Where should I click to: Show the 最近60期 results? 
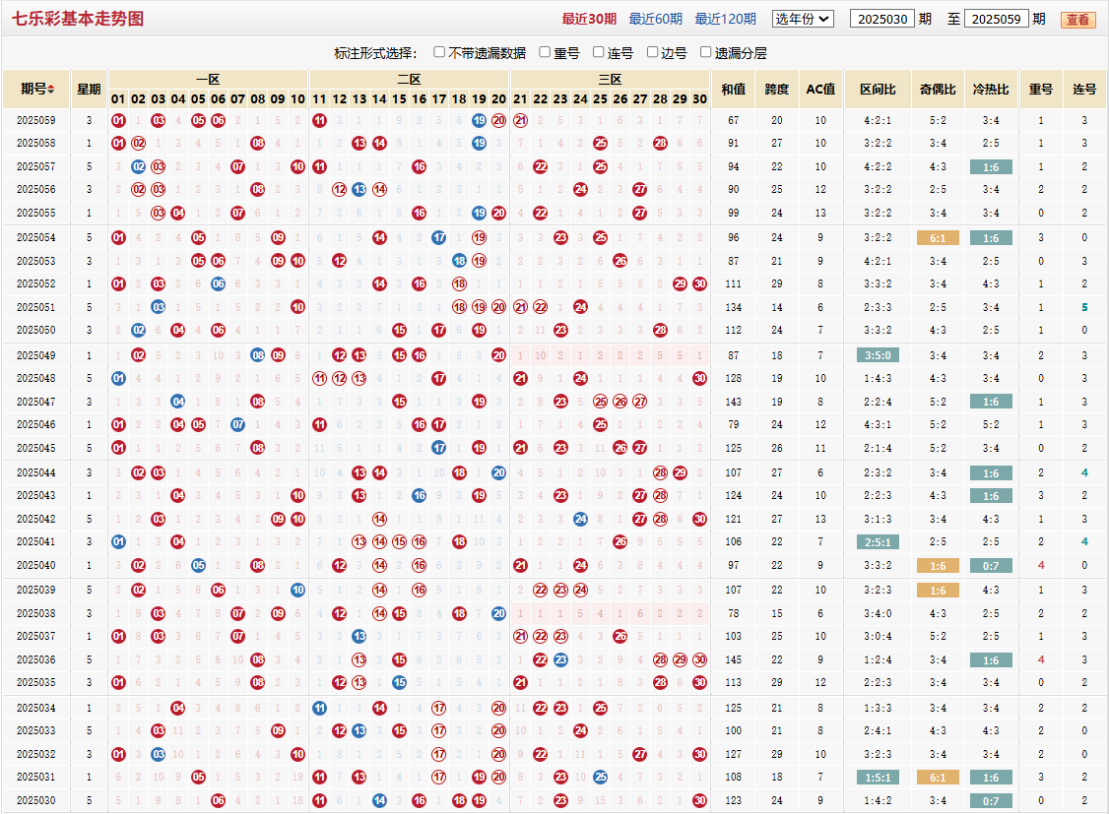click(x=656, y=19)
